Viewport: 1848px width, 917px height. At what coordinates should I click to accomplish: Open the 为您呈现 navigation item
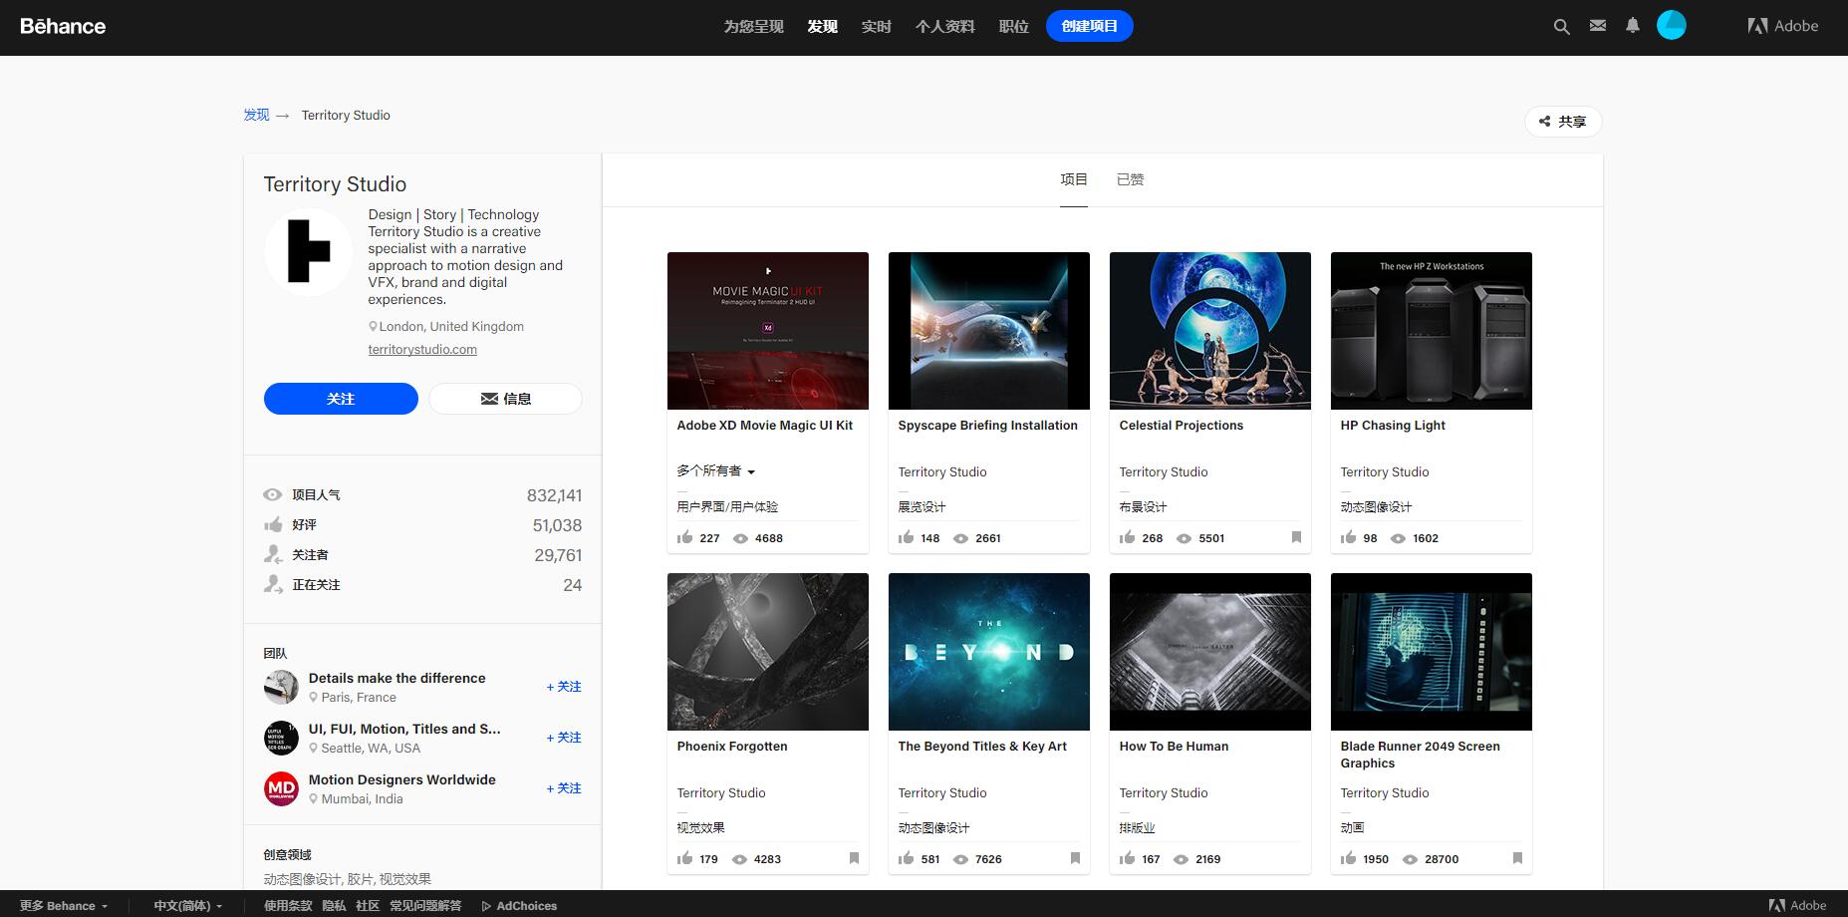click(x=753, y=26)
